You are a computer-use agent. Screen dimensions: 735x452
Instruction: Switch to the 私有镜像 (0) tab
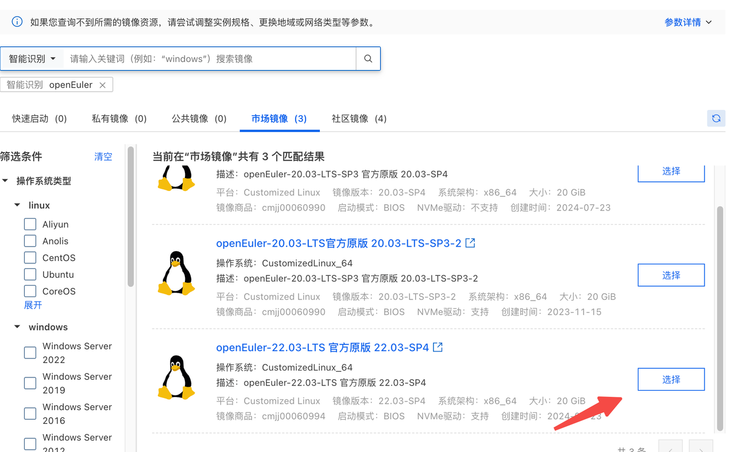coord(119,119)
